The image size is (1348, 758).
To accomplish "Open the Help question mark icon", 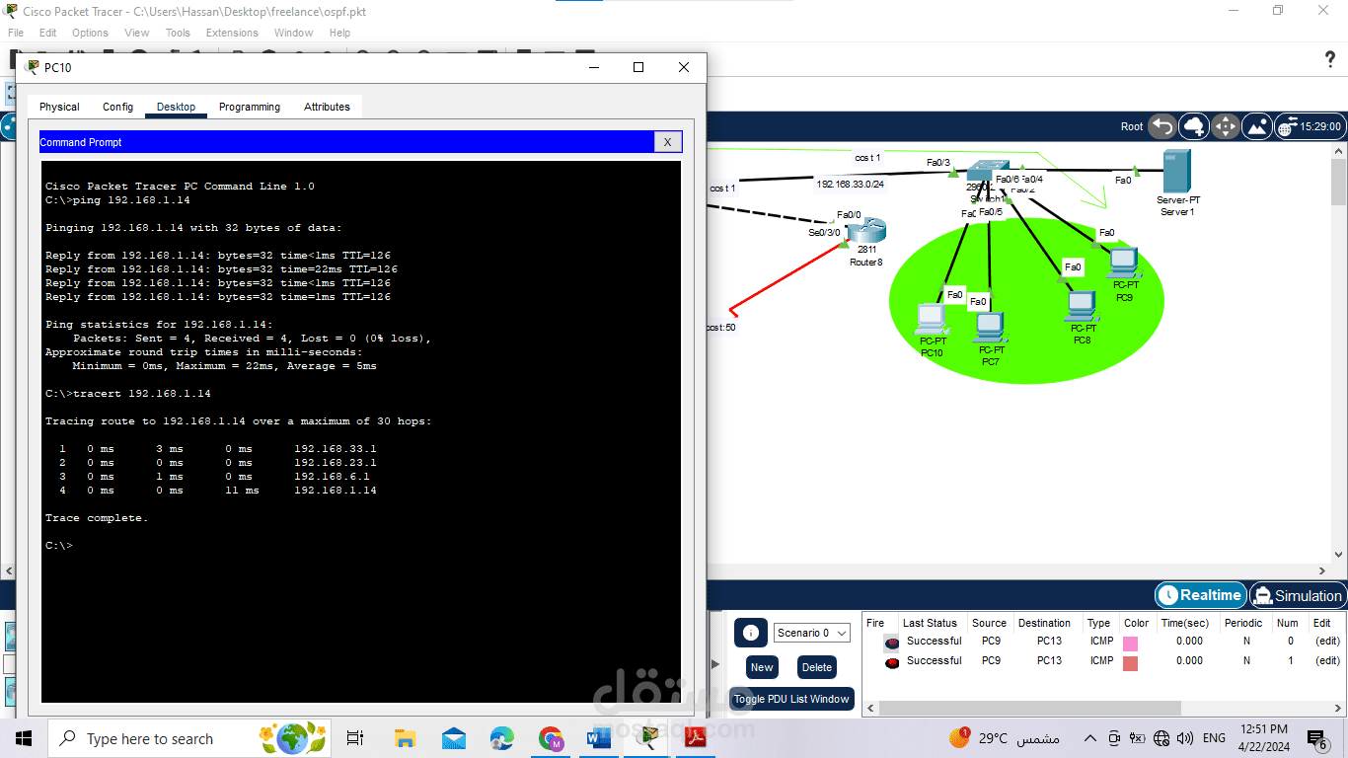I will point(1330,59).
